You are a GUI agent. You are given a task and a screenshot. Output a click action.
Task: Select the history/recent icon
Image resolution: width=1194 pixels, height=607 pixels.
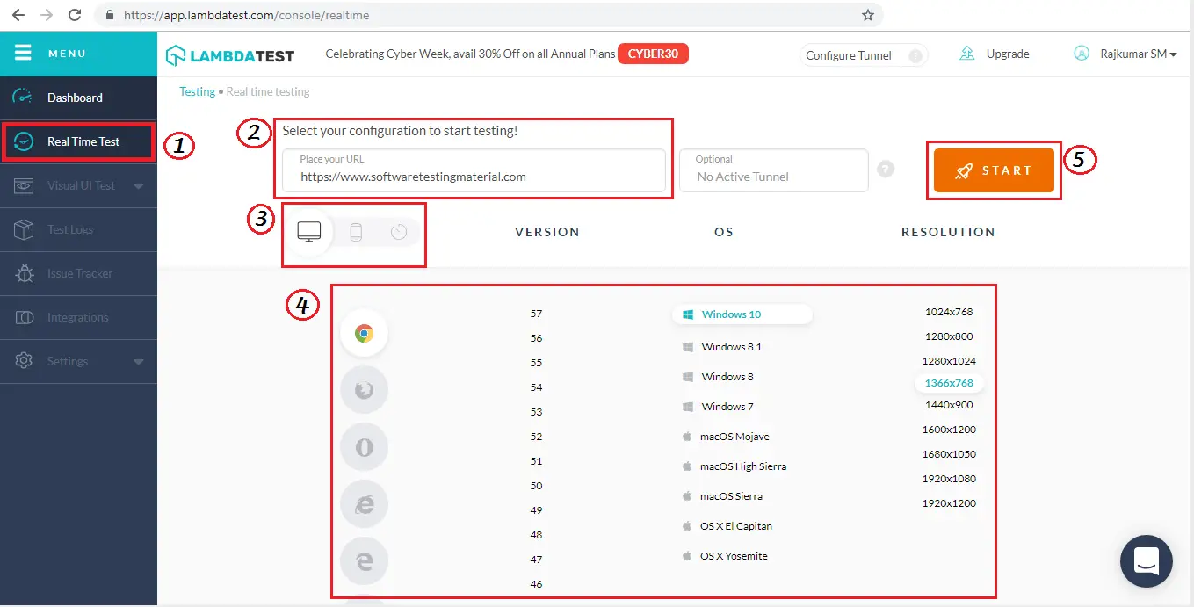399,232
